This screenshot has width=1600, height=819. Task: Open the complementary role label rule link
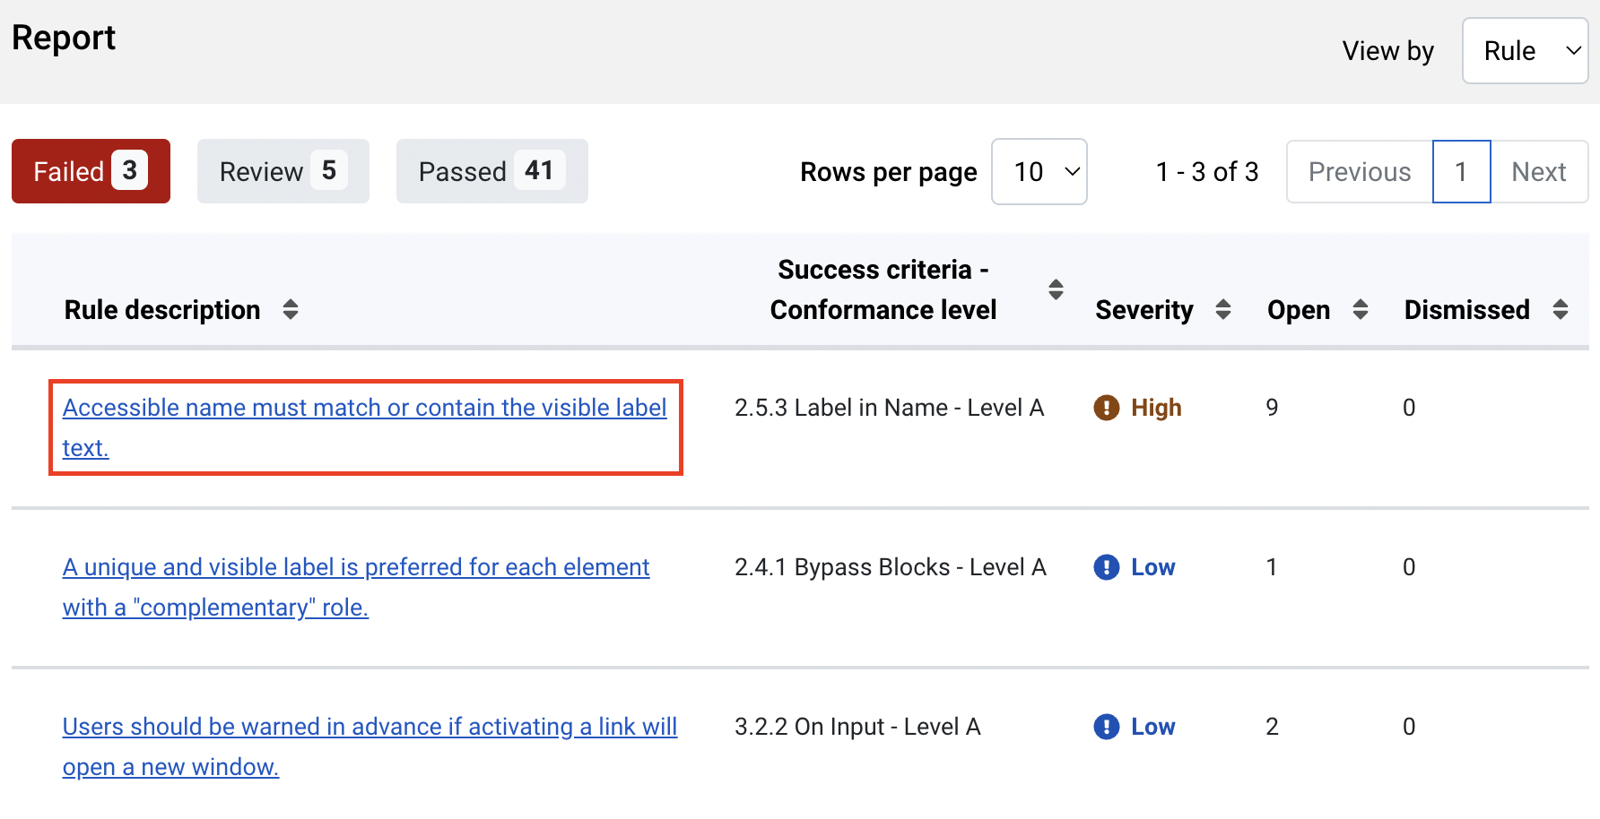point(355,568)
